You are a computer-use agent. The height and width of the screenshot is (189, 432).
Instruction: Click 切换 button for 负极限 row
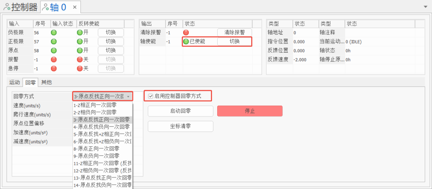coord(111,32)
